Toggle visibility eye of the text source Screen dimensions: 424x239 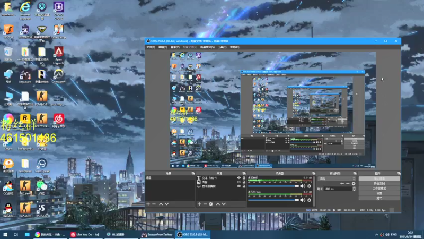[x=239, y=178]
